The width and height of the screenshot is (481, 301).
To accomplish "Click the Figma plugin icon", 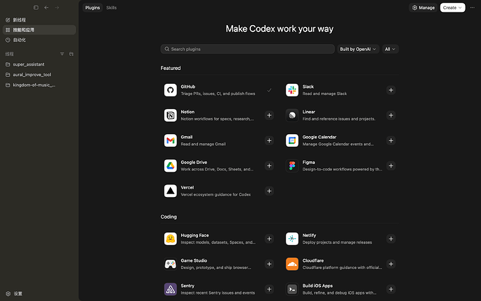I will (292, 166).
